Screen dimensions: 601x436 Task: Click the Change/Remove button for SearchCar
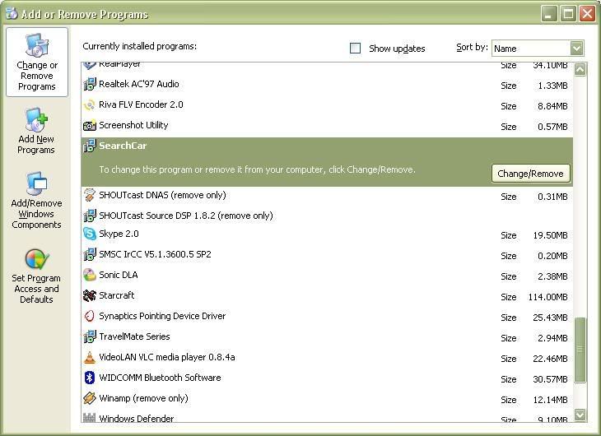click(x=530, y=174)
